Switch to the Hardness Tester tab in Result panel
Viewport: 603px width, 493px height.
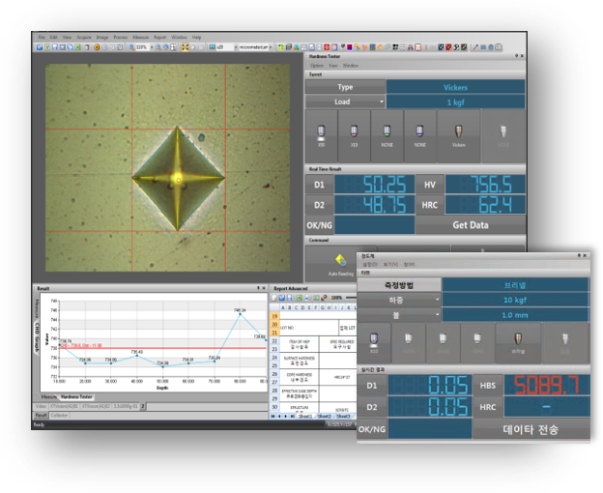pos(76,397)
